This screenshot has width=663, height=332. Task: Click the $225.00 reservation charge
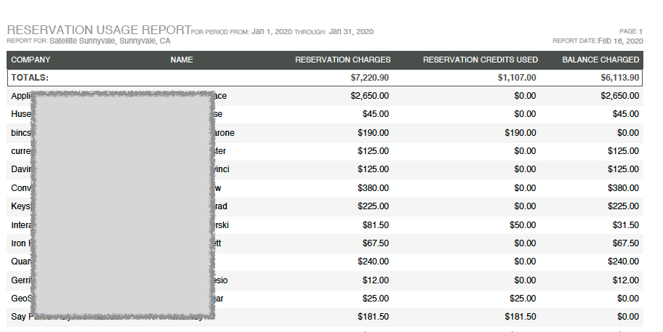[373, 206]
